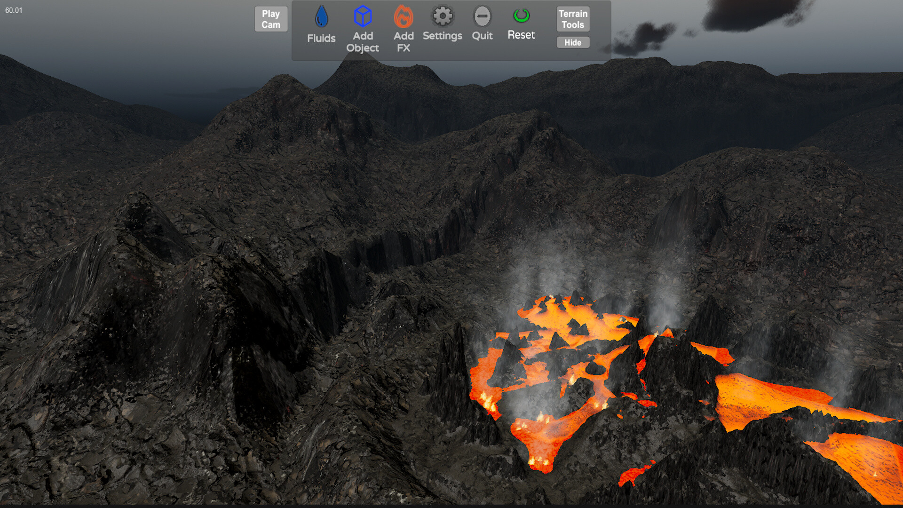This screenshot has height=508, width=903.
Task: Click the 60.01 timer readout
Action: (x=13, y=9)
